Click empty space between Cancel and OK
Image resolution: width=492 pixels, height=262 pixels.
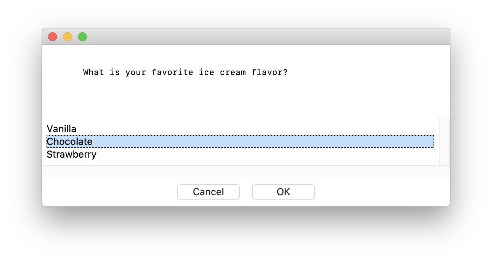coord(246,192)
